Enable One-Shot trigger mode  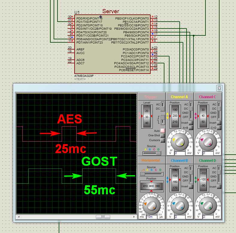click(163, 135)
